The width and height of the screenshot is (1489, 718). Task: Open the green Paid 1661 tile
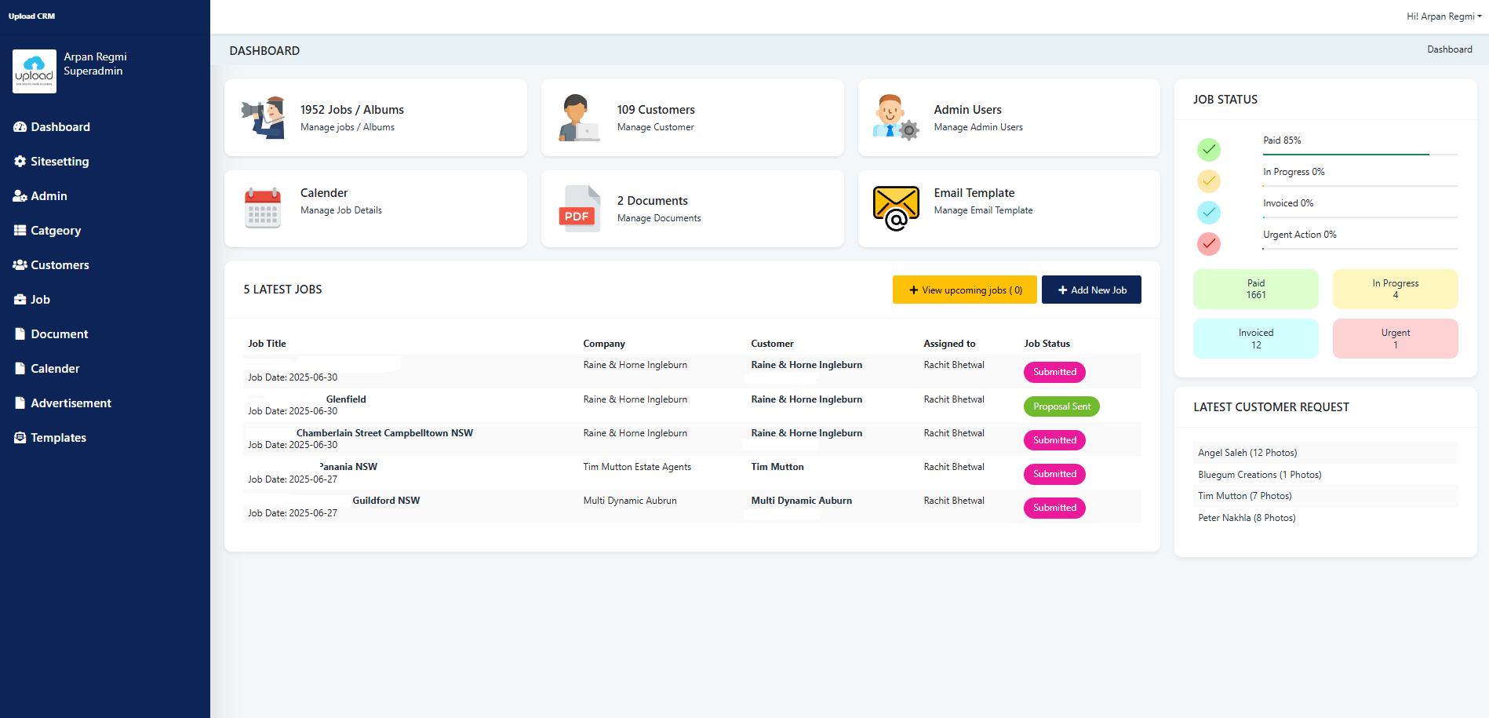click(x=1255, y=289)
